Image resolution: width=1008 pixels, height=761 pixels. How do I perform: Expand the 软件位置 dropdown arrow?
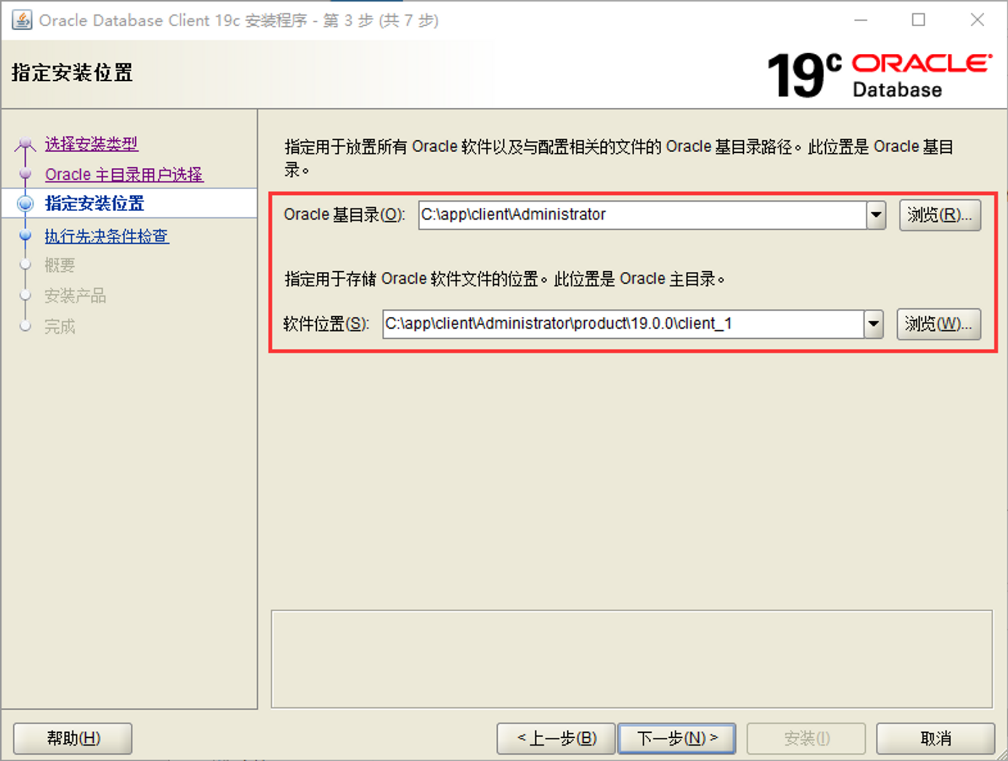[x=873, y=324]
